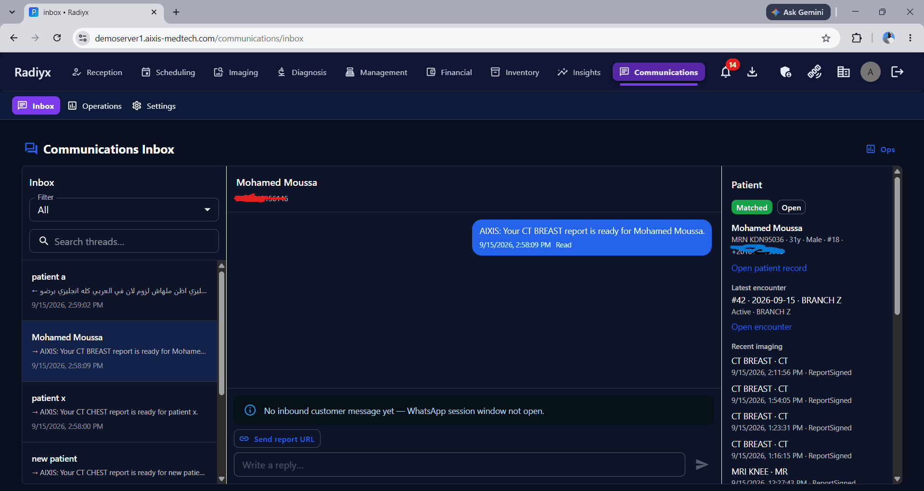The width and height of the screenshot is (924, 491).
Task: Click the satellite connection icon
Action: 814,72
